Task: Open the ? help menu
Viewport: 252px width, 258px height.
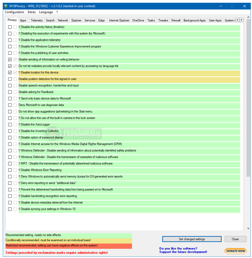Action: click(57, 12)
